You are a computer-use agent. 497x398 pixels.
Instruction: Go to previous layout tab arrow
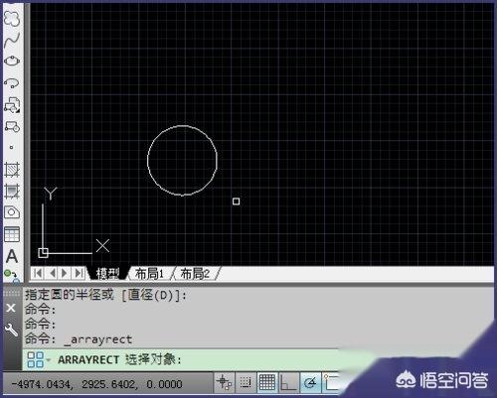52,273
